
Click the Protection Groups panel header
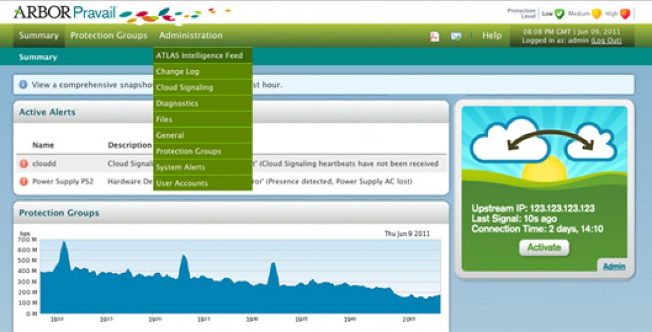pos(231,213)
